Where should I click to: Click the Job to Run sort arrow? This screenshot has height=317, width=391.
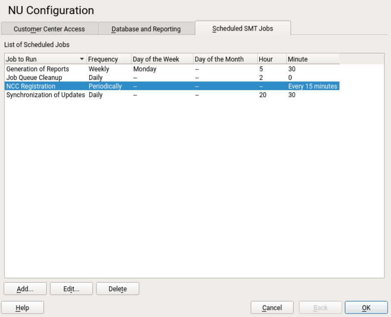[82, 59]
